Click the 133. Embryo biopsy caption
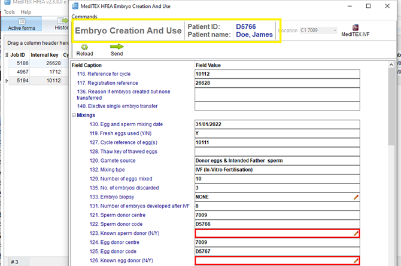The height and width of the screenshot is (266, 401). (x=112, y=197)
